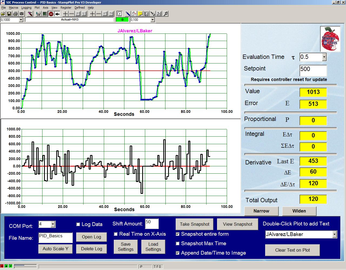Open the Axis menu
The height and width of the screenshot is (270, 346).
coord(45,8)
